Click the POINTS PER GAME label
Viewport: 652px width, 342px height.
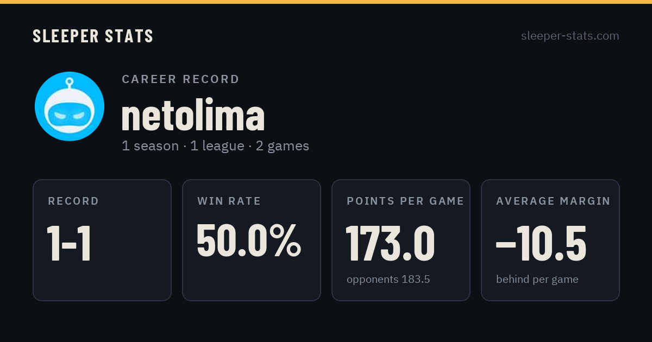(x=405, y=201)
